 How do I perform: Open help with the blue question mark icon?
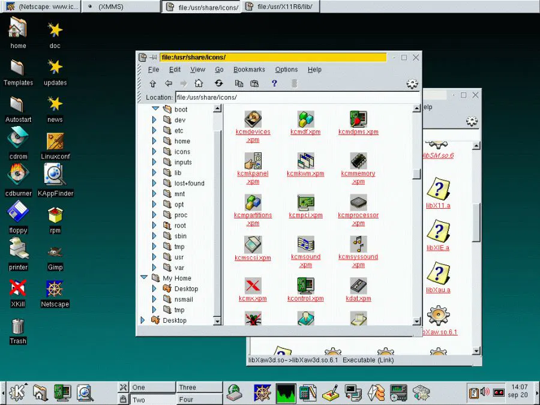(x=274, y=84)
